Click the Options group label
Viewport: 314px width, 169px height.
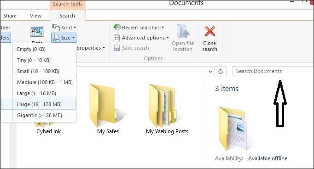pyautogui.click(x=153, y=58)
